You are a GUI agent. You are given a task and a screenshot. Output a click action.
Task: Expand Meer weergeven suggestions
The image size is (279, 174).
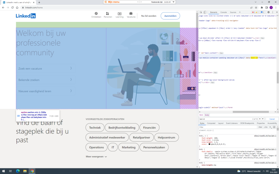(96, 157)
